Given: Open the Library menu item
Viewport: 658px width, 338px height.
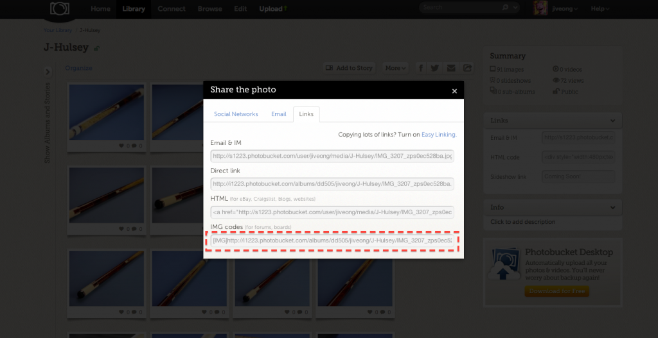Looking at the screenshot, I should coord(134,9).
